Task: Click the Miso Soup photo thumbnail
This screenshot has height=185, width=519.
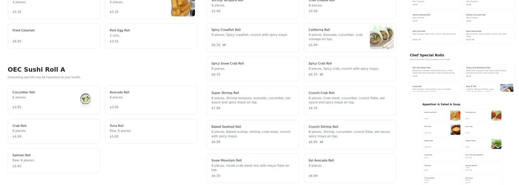Action: (x=455, y=129)
